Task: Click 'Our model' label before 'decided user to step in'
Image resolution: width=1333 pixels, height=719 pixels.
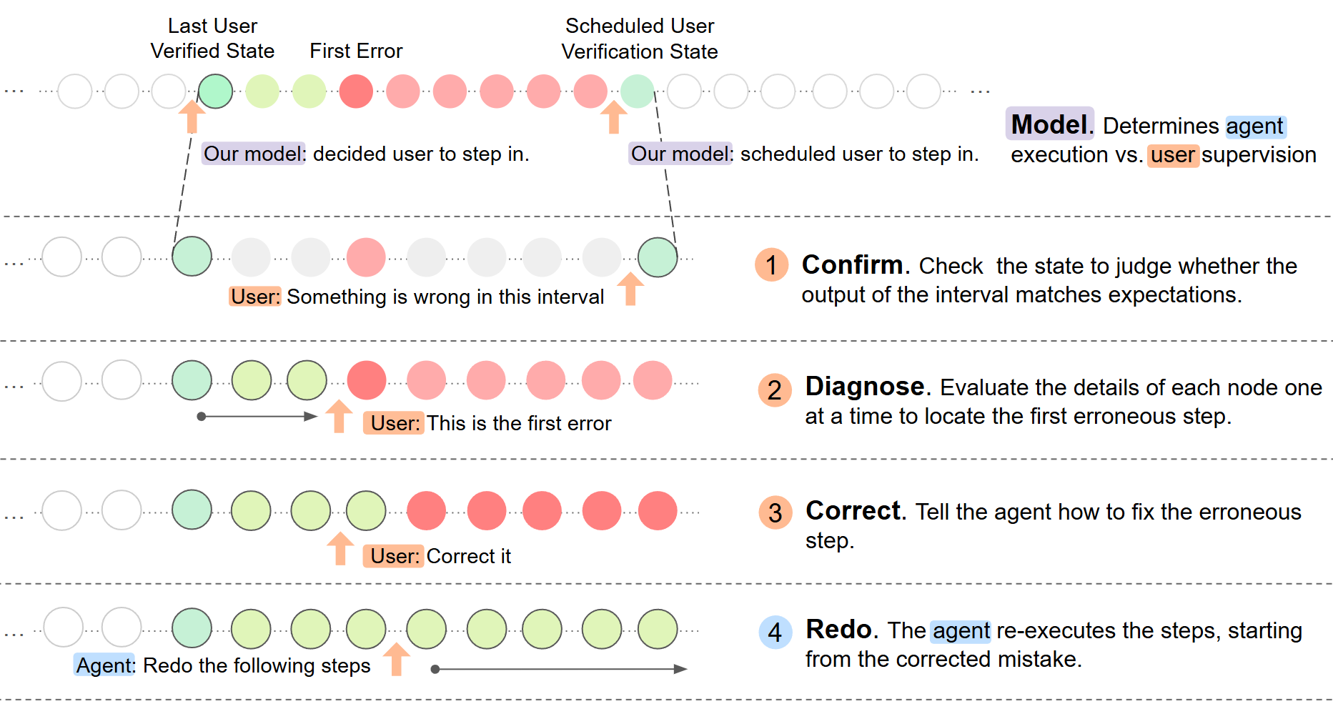Action: (254, 154)
